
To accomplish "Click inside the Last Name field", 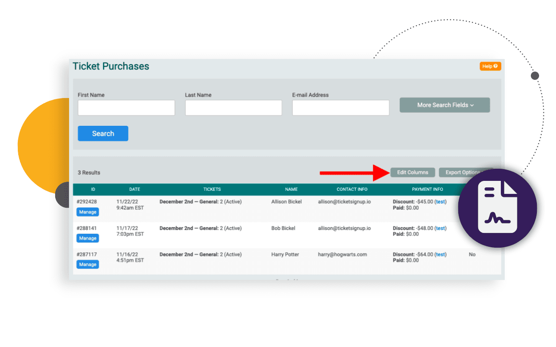I will (x=233, y=108).
